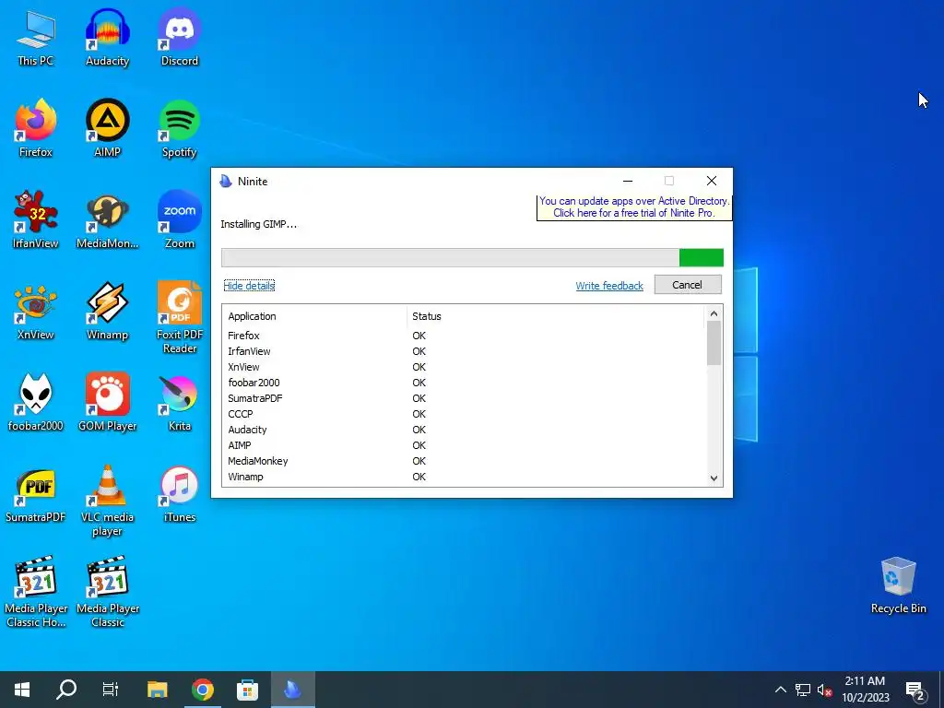The height and width of the screenshot is (708, 944).
Task: Click the installation progress bar
Action: [472, 258]
